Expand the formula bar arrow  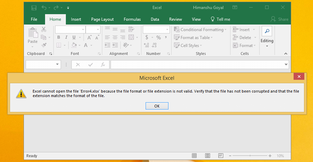286,64
